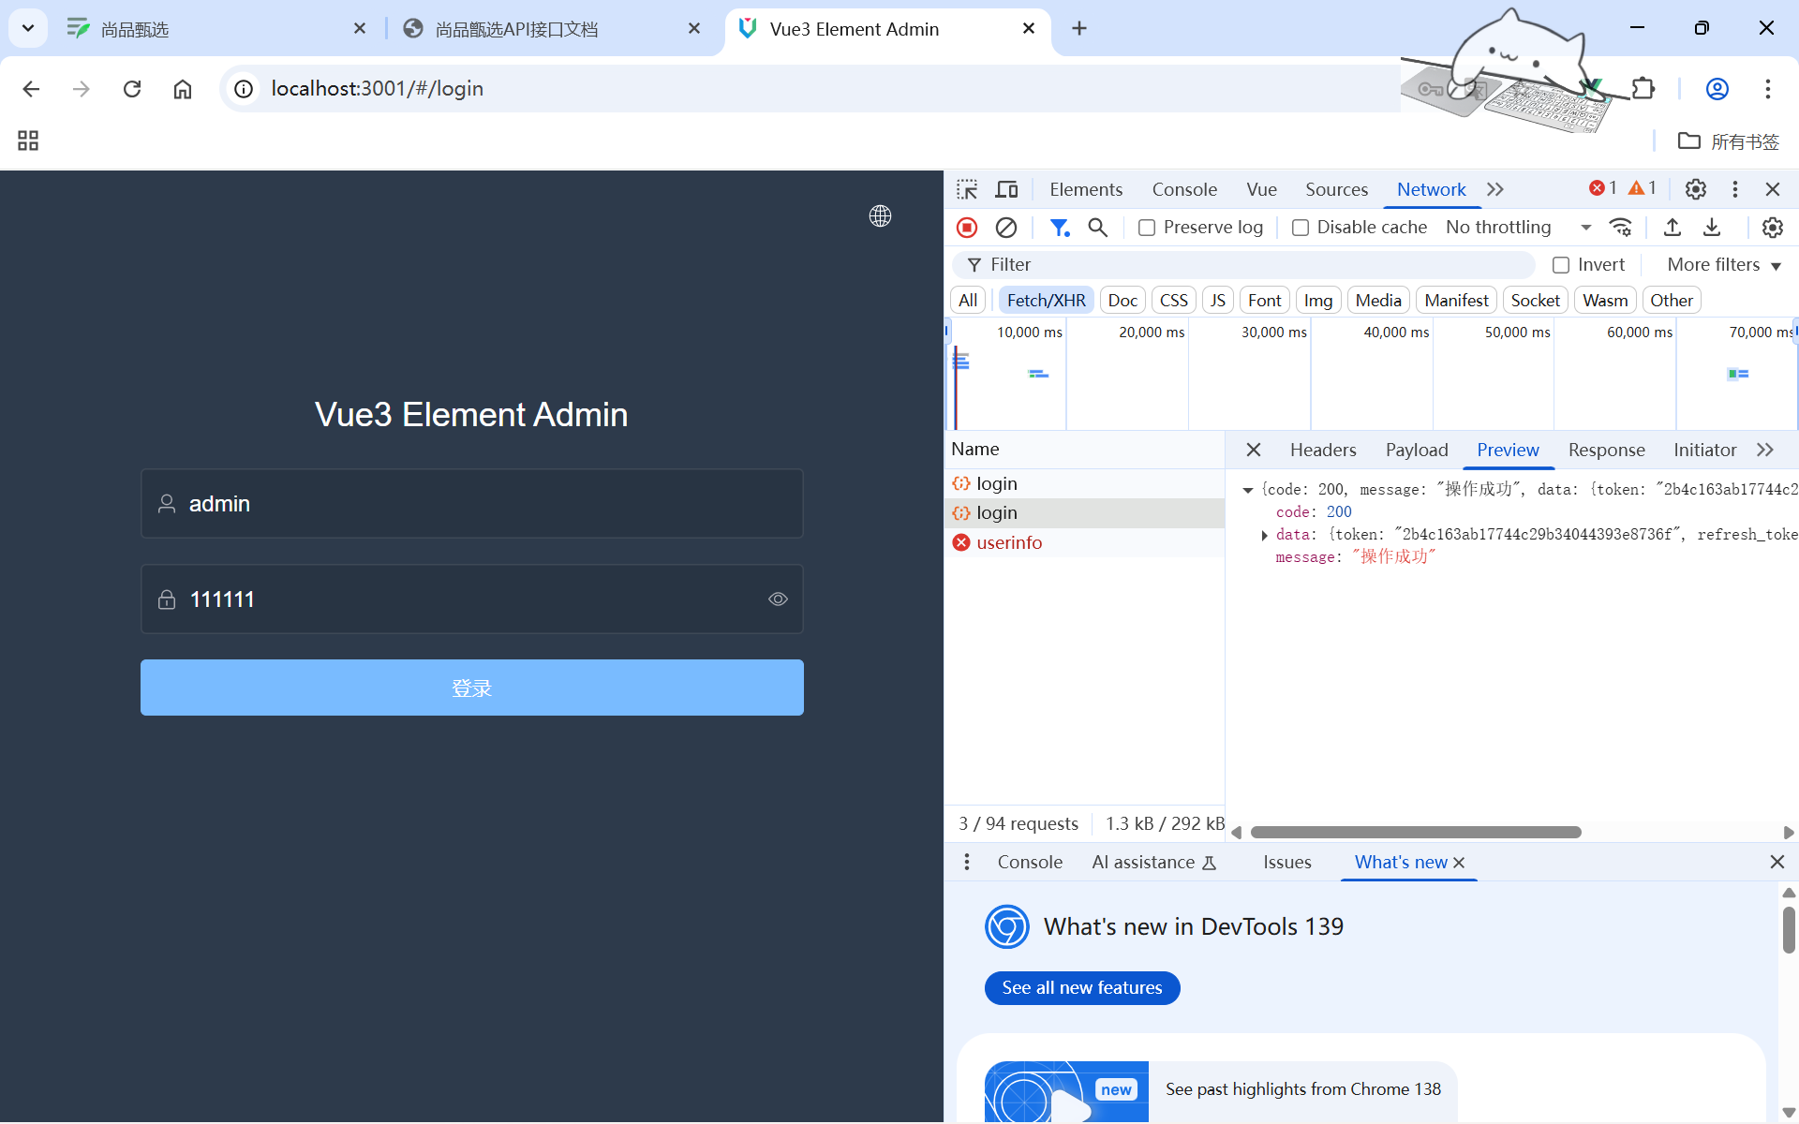
Task: Open the No throttling dropdown
Action: [1518, 228]
